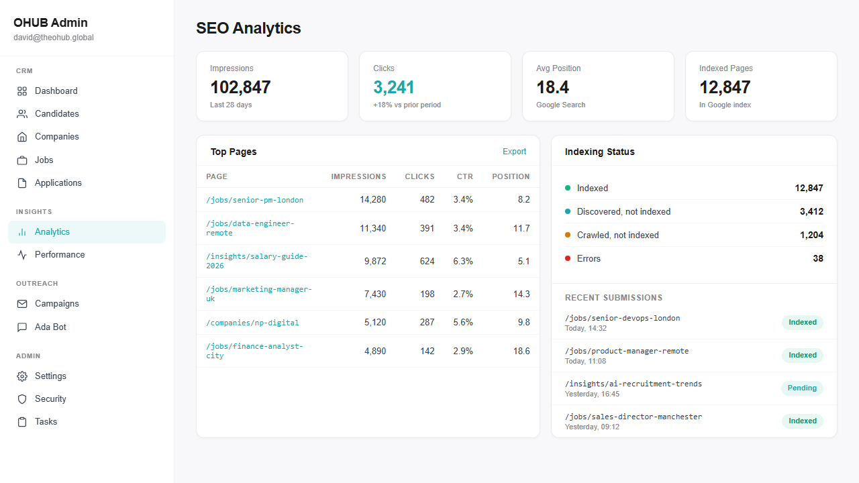859x483 pixels.
Task: Navigate to Jobs
Action: 87,160
